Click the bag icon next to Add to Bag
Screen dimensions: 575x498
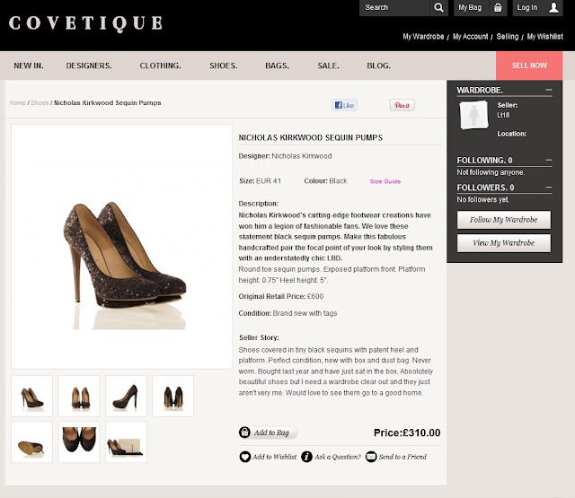point(244,432)
